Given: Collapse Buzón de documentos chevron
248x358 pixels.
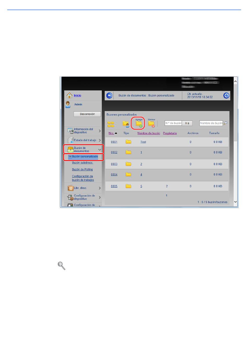Looking at the screenshot, I should tap(99, 150).
